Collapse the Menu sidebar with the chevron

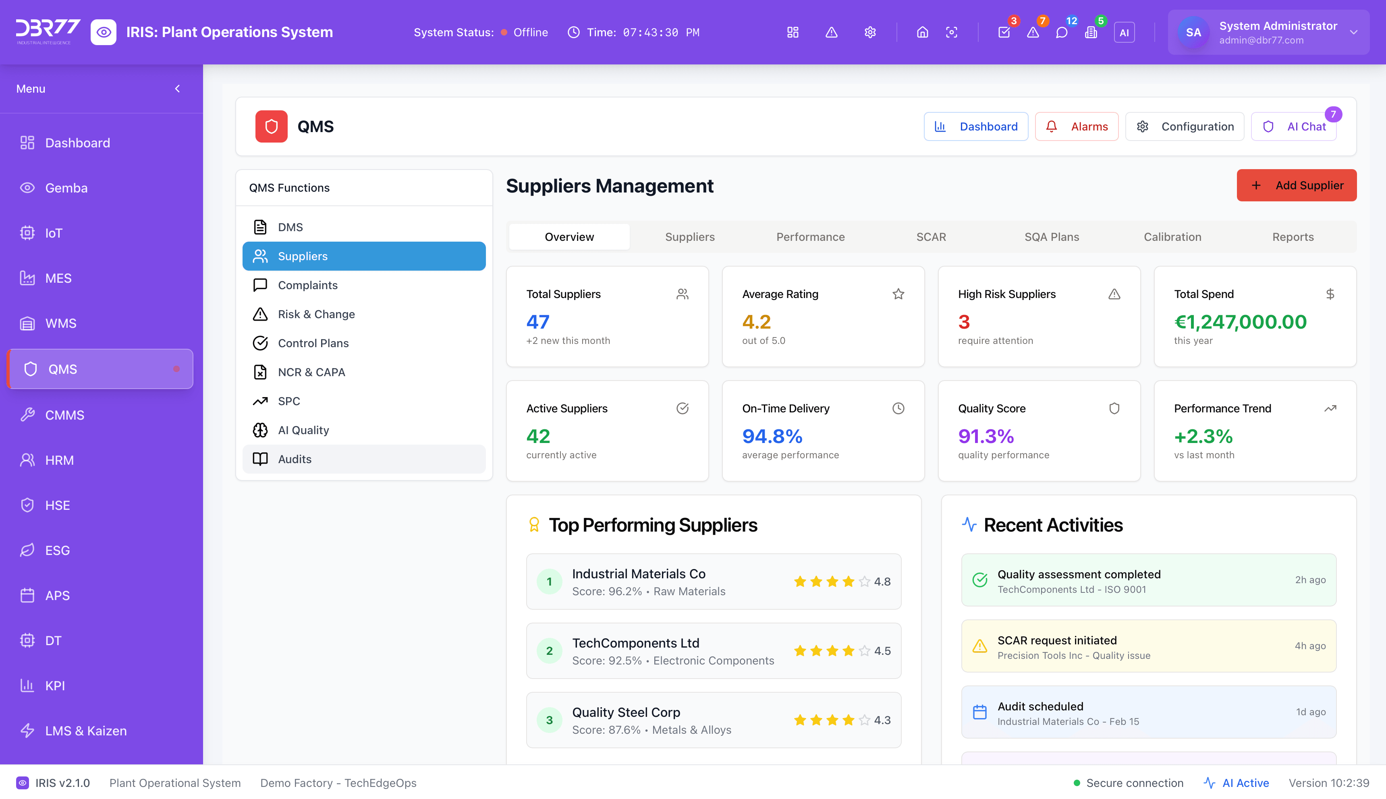(x=177, y=88)
